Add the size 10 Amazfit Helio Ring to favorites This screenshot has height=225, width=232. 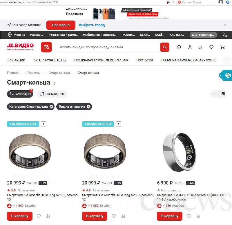(39, 216)
